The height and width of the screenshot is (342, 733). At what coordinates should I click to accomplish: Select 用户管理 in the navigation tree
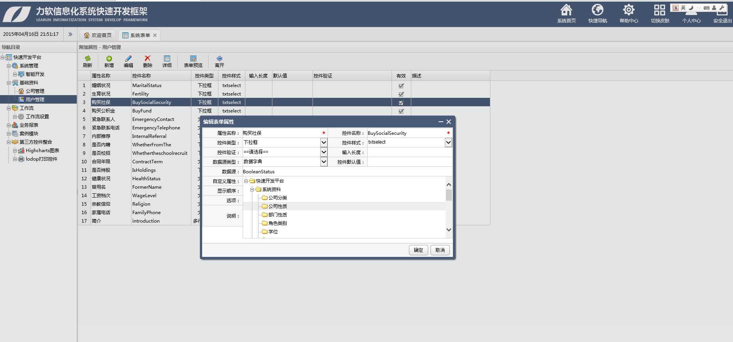point(35,99)
